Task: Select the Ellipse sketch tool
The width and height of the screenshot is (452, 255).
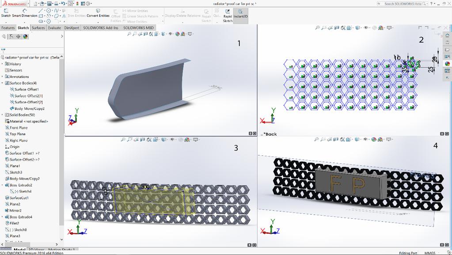Action: click(x=56, y=16)
